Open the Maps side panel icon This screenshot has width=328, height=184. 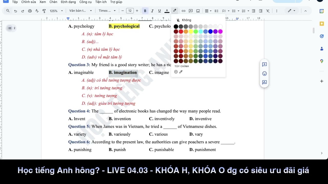click(x=322, y=61)
